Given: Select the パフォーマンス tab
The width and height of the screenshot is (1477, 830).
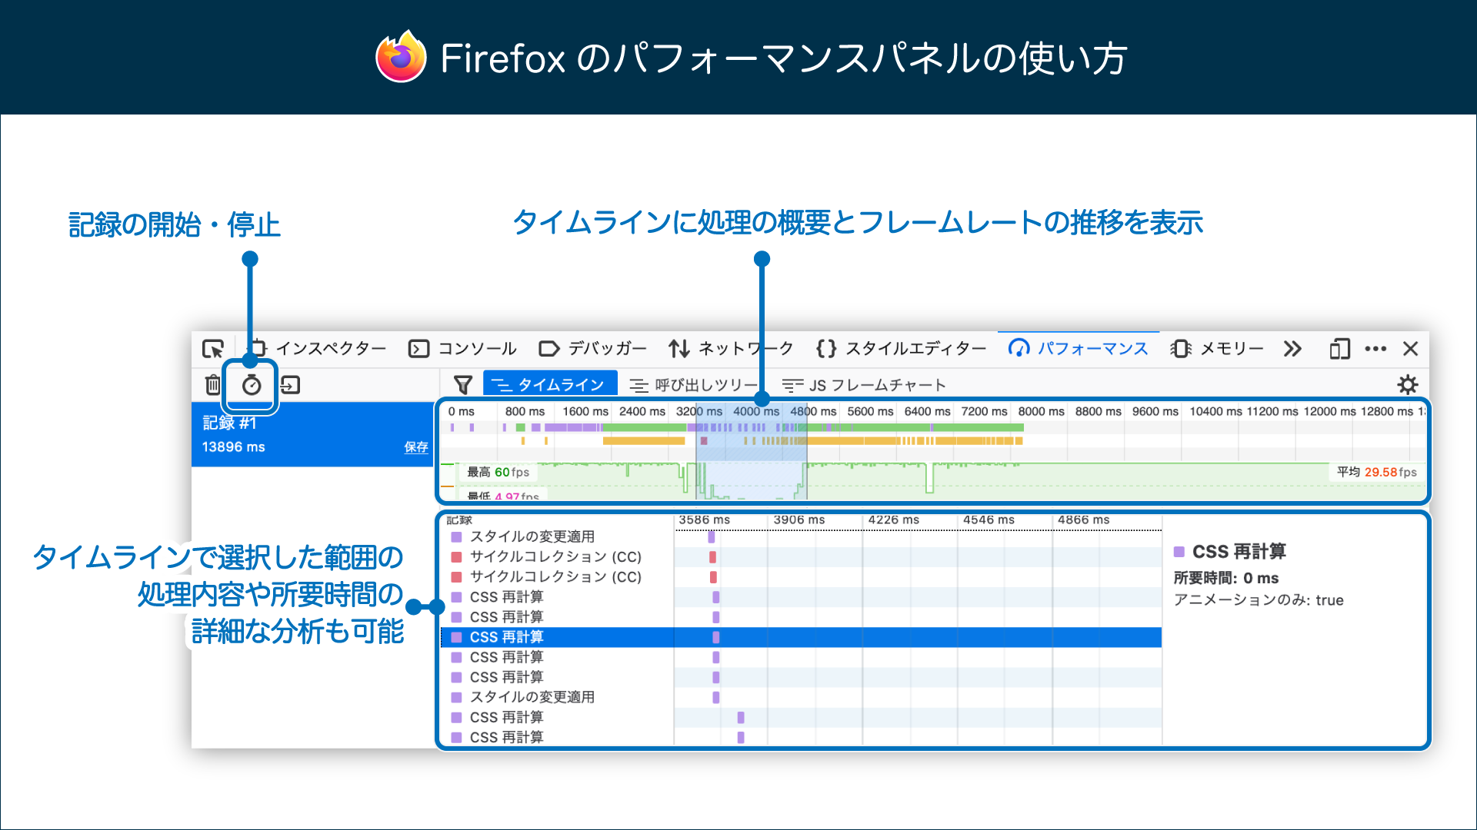Looking at the screenshot, I should [x=1078, y=349].
